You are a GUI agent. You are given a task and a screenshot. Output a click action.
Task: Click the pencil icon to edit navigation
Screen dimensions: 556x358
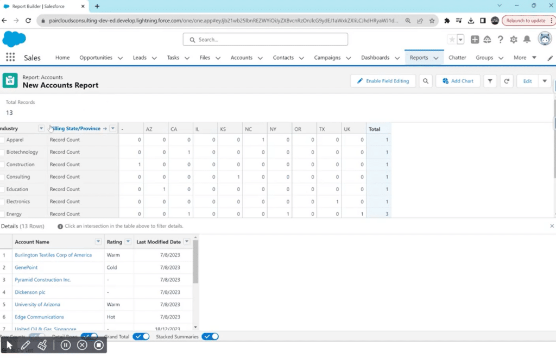point(550,58)
